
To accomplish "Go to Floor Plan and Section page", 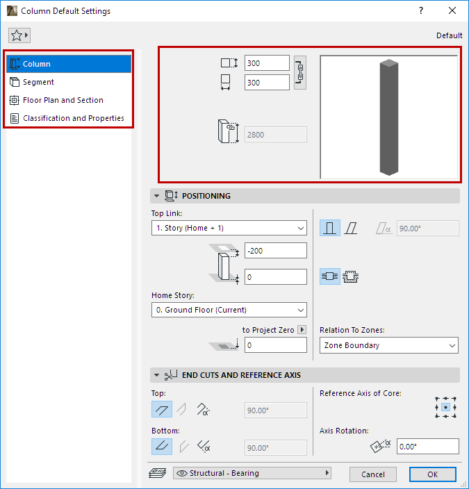I will coord(69,100).
